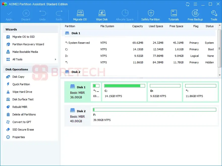Click the Free Backup icon
The image size is (222, 166).
click(x=195, y=15)
